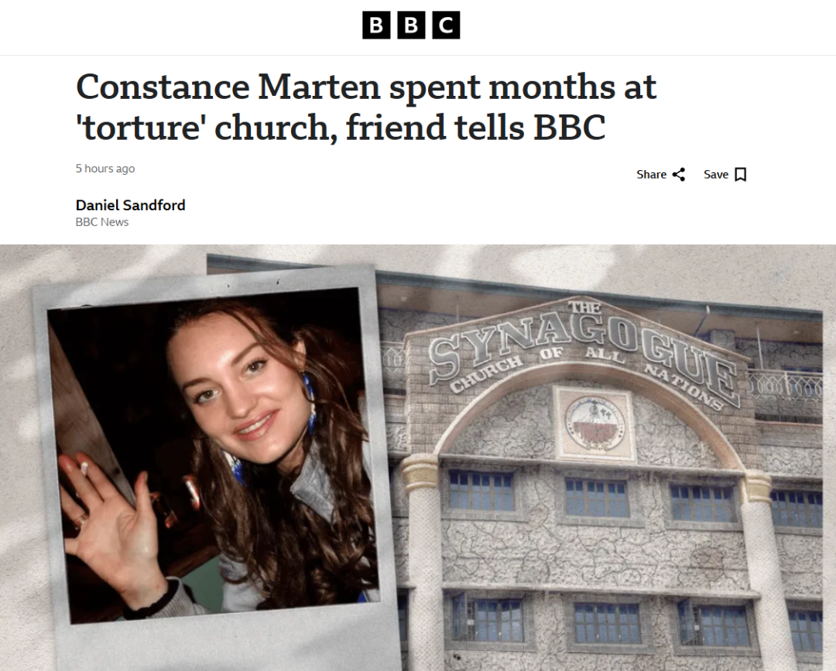Click the BBC News byline label
The width and height of the screenshot is (836, 671).
tap(102, 222)
